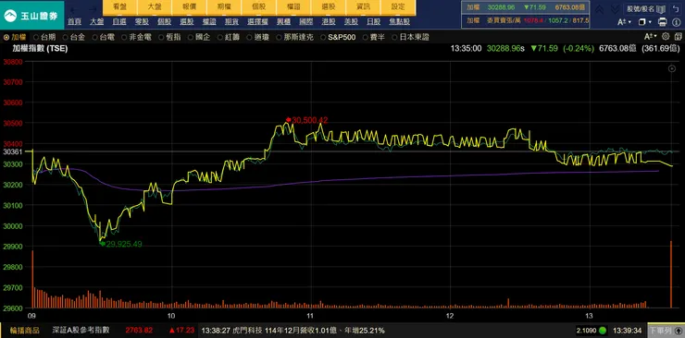
Task: Click the up chevron next to index ticker
Action: click(600, 9)
